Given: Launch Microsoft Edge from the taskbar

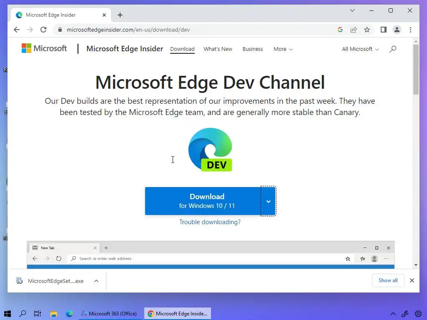Looking at the screenshot, I should click(x=69, y=313).
